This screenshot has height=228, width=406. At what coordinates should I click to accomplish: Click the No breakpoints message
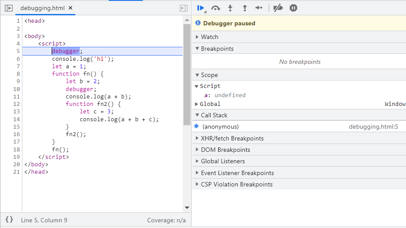[300, 62]
